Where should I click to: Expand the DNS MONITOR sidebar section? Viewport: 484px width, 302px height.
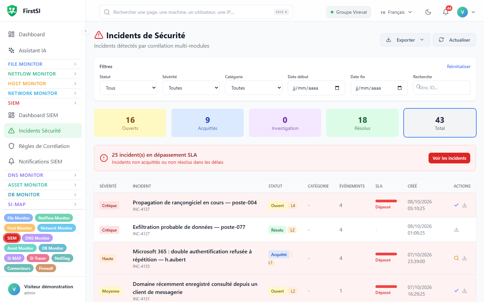pos(43,175)
